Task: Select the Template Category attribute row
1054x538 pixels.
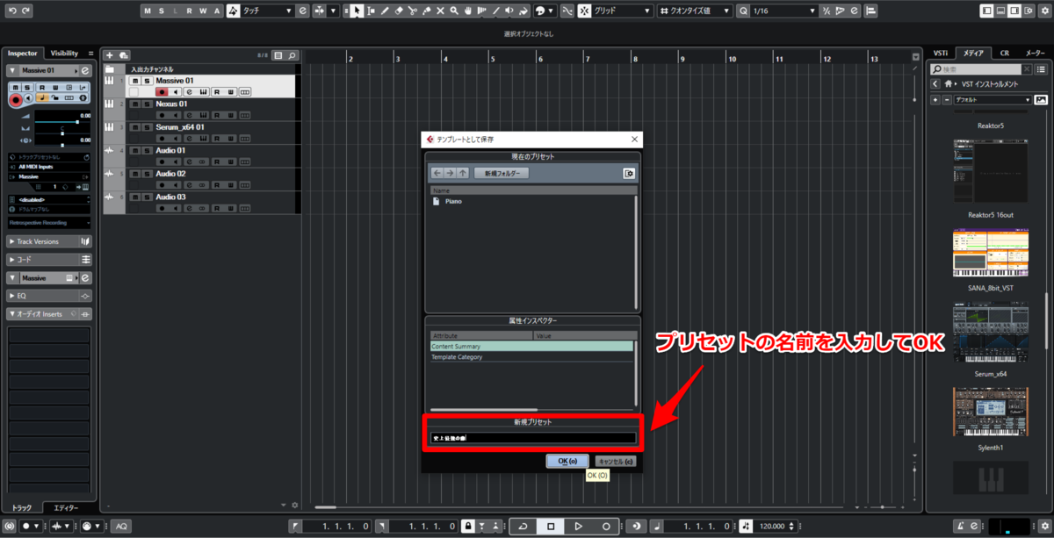Action: pos(531,357)
